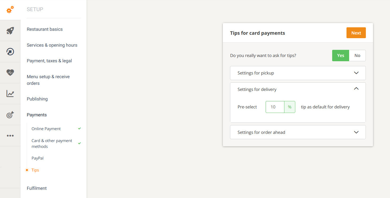390x198 pixels.
Task: Open the Fulfilment setup section
Action: [37, 188]
